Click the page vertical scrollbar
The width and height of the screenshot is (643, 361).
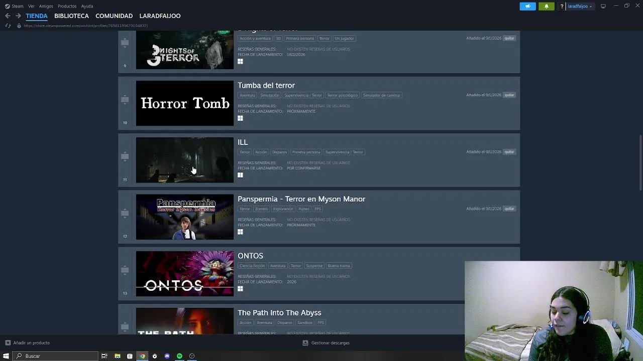pos(640,163)
